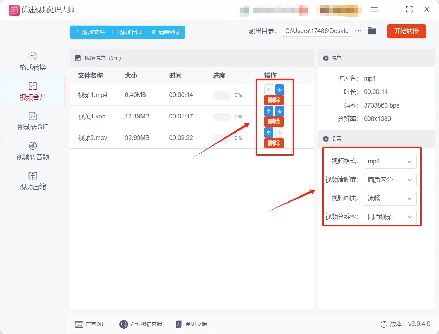Open the 视频清晰度 dropdown
Screen dimensions: 439x334
(390, 180)
